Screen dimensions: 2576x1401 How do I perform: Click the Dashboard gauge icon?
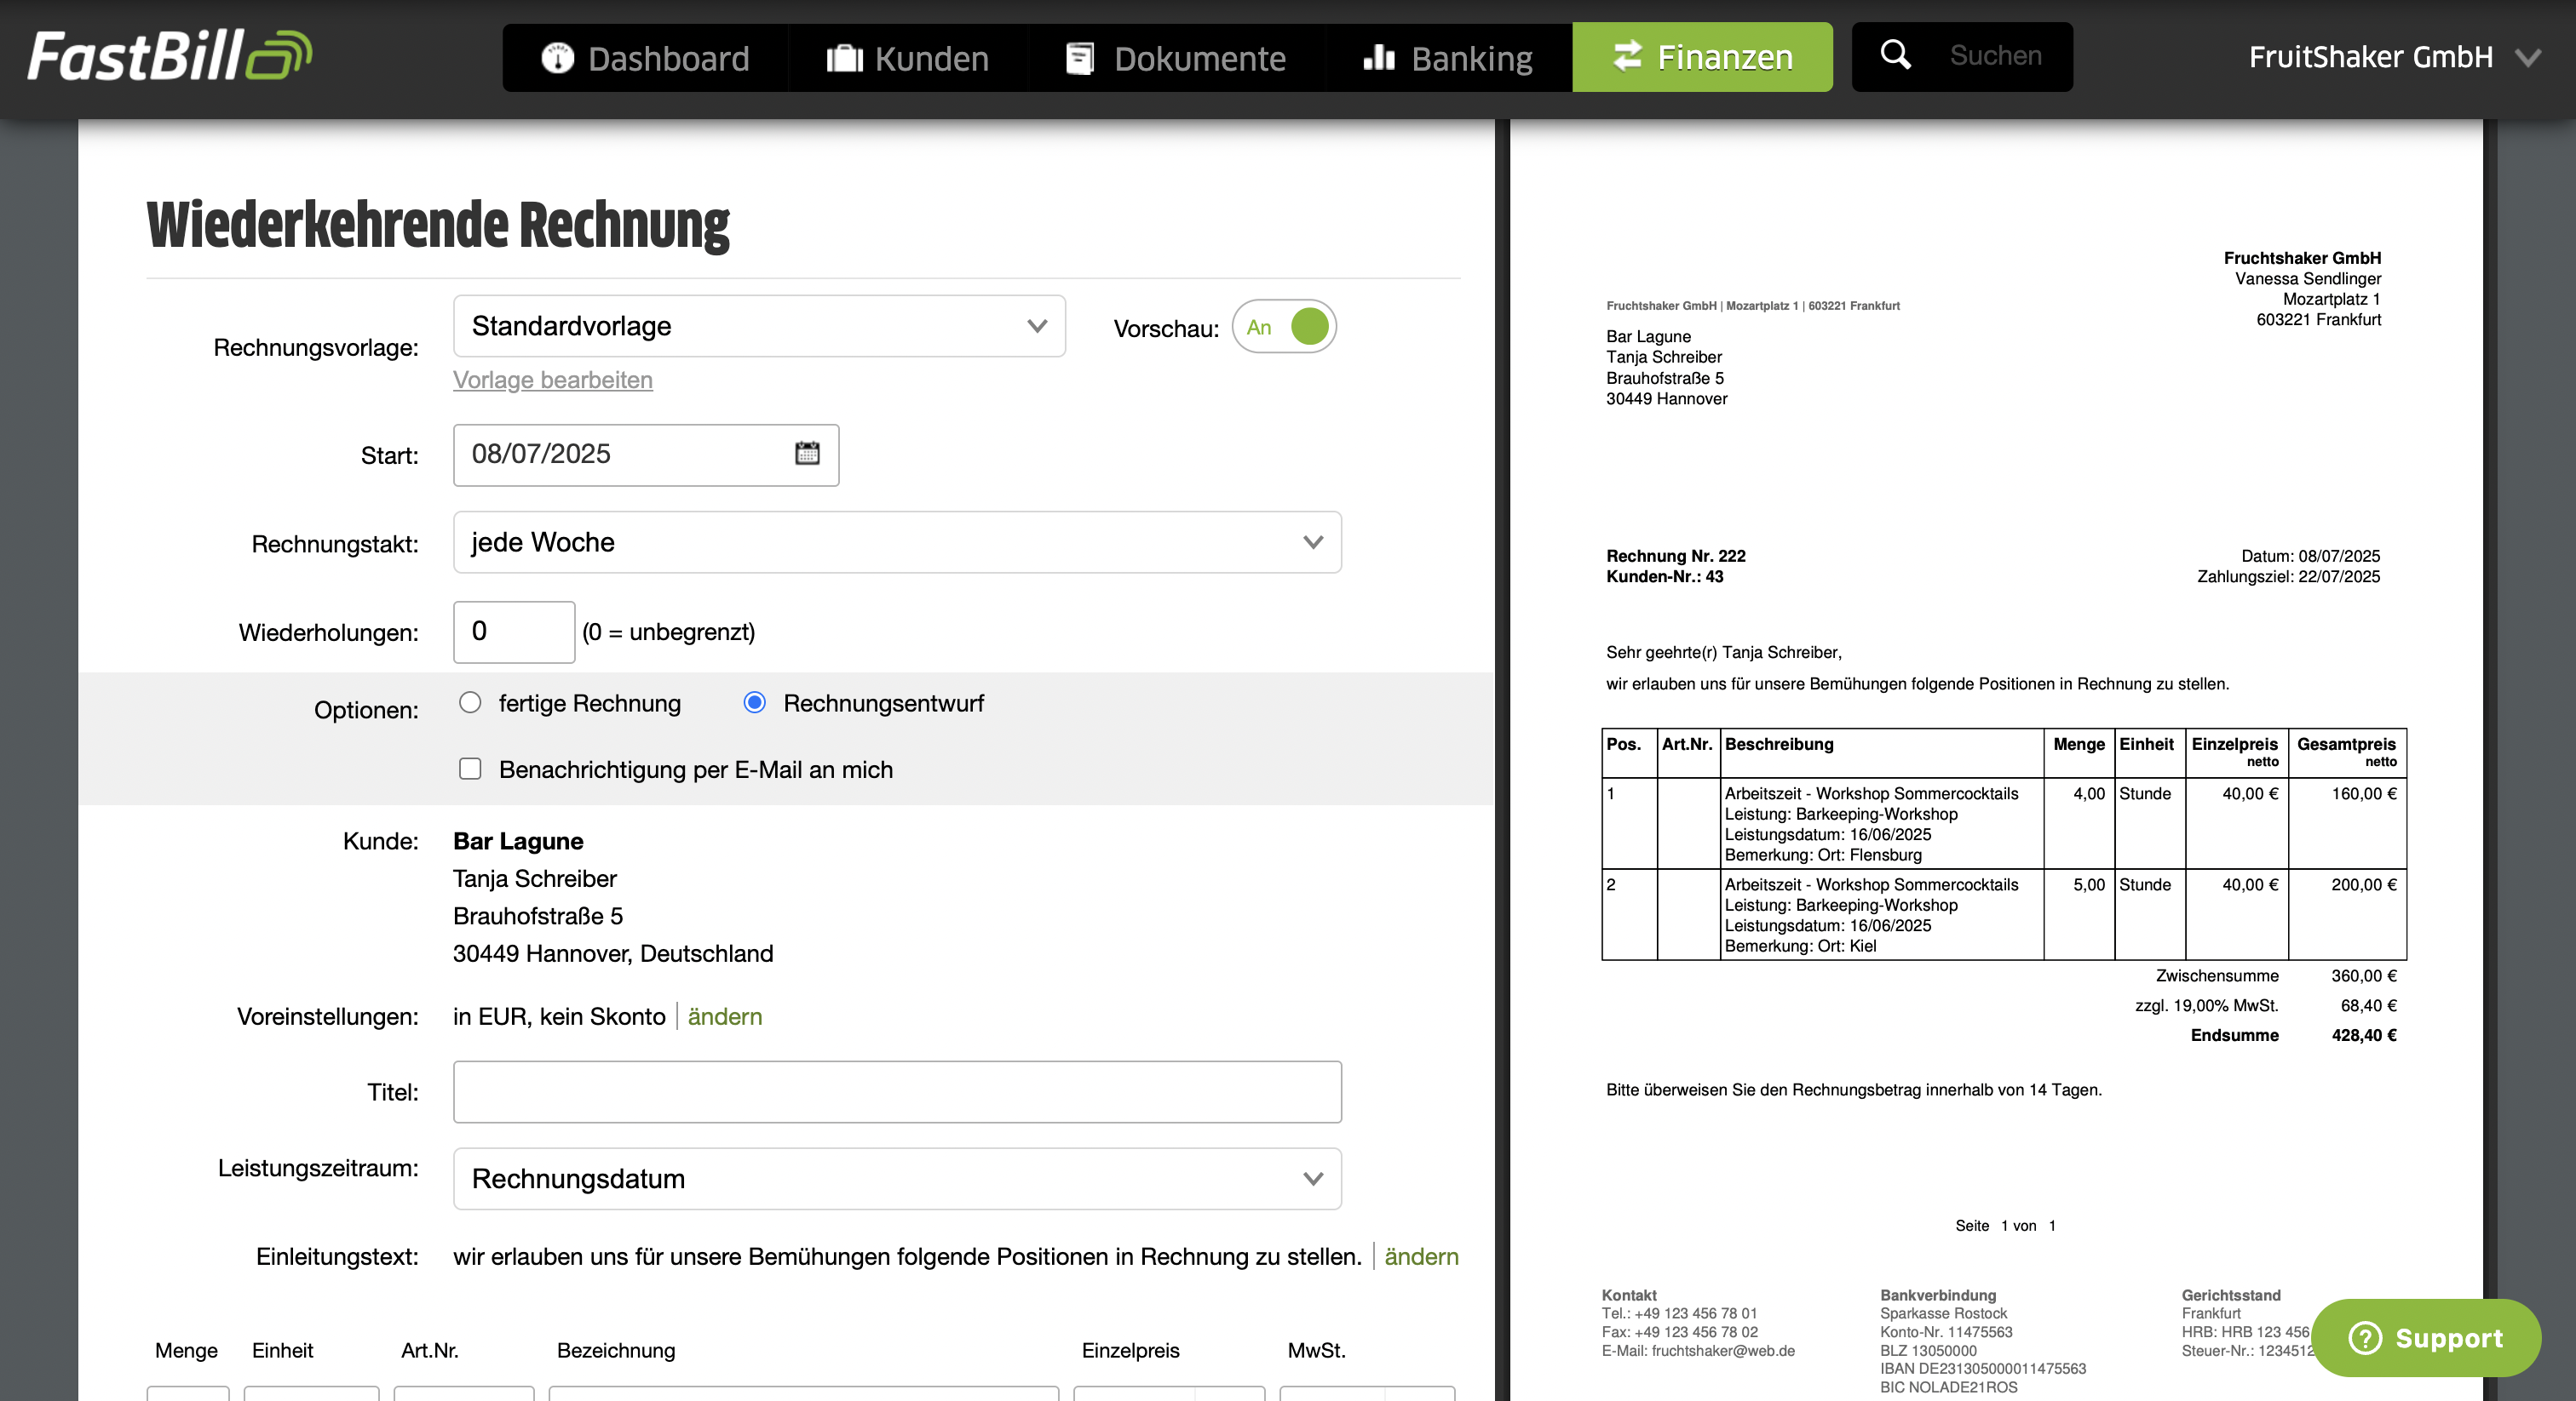557,58
